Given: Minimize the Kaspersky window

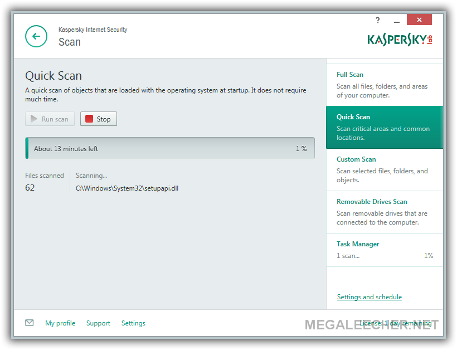Looking at the screenshot, I should 396,21.
